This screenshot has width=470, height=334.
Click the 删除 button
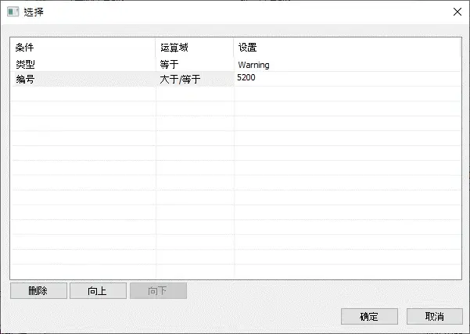(x=38, y=290)
